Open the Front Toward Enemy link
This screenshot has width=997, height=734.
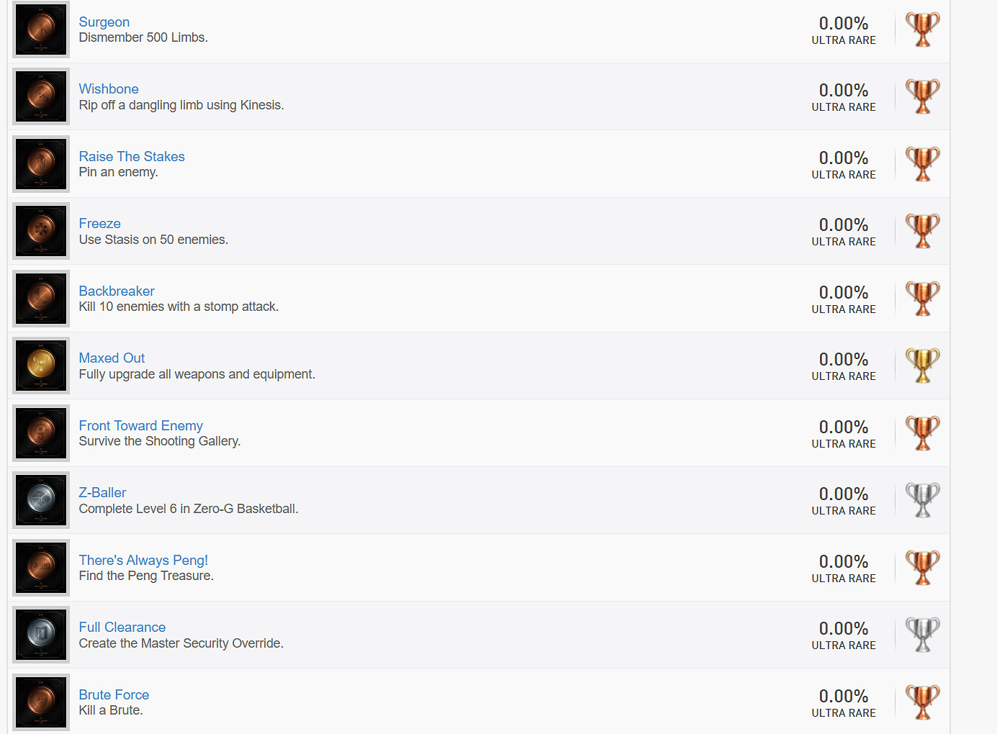(141, 426)
